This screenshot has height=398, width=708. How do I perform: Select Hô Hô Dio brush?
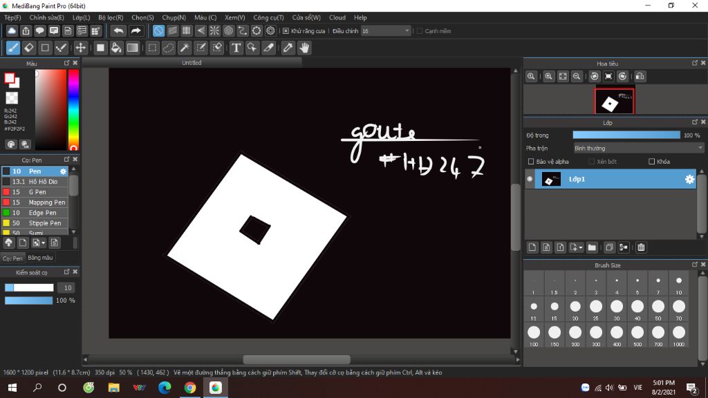(x=35, y=182)
